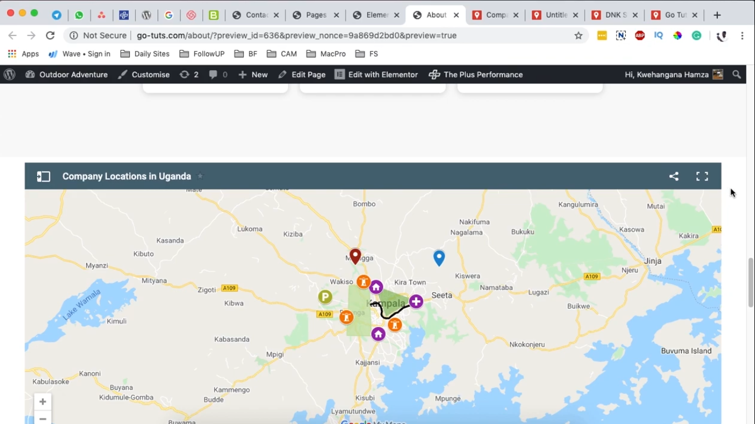The width and height of the screenshot is (755, 424).
Task: Open The Plus Performance menu
Action: pos(476,75)
